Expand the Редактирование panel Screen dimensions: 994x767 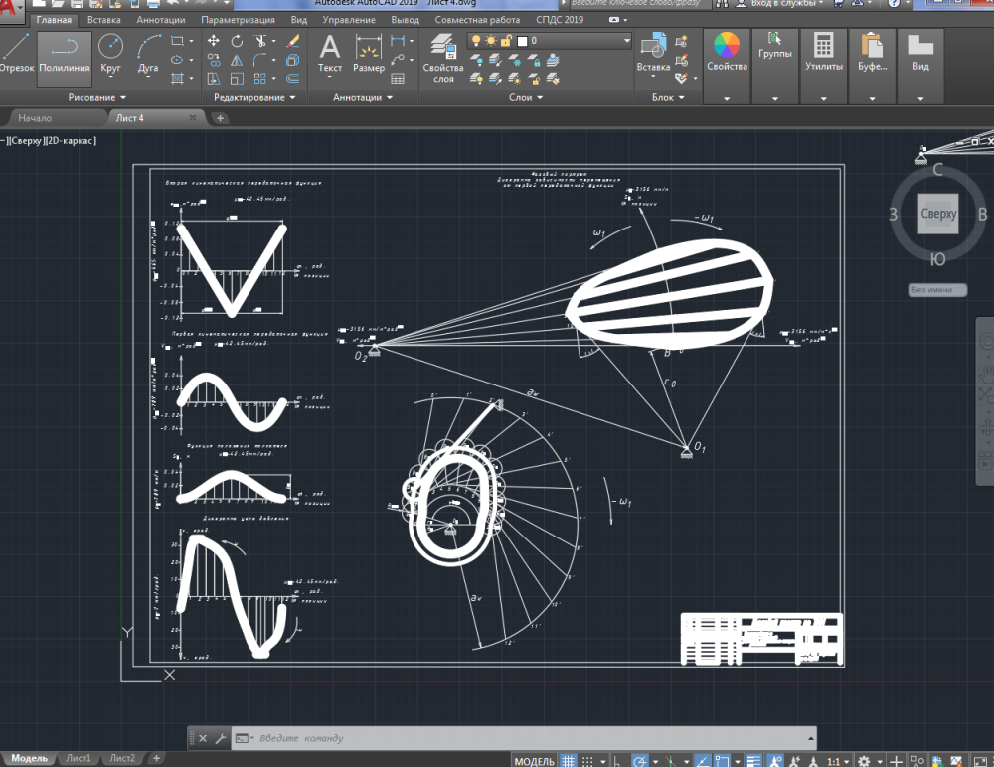(255, 98)
